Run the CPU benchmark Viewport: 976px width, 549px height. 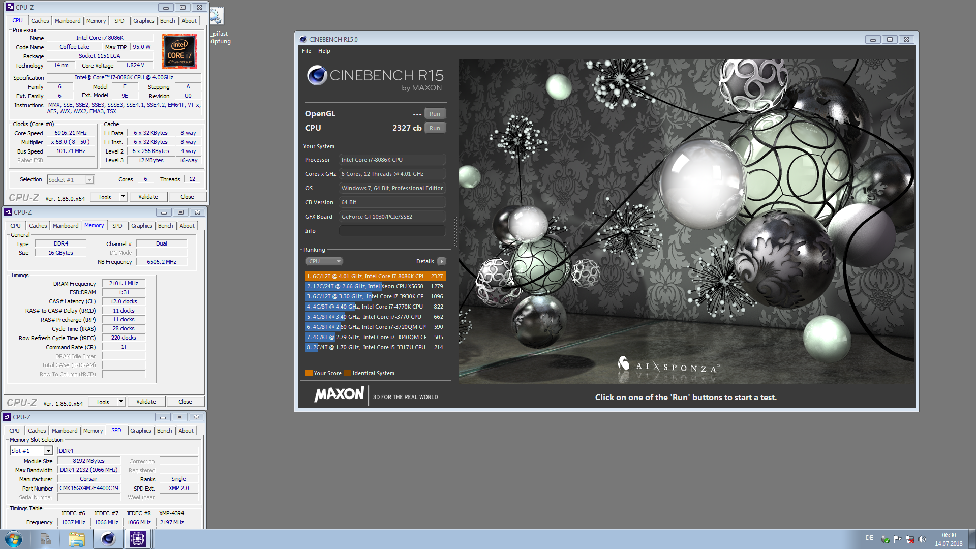click(435, 128)
